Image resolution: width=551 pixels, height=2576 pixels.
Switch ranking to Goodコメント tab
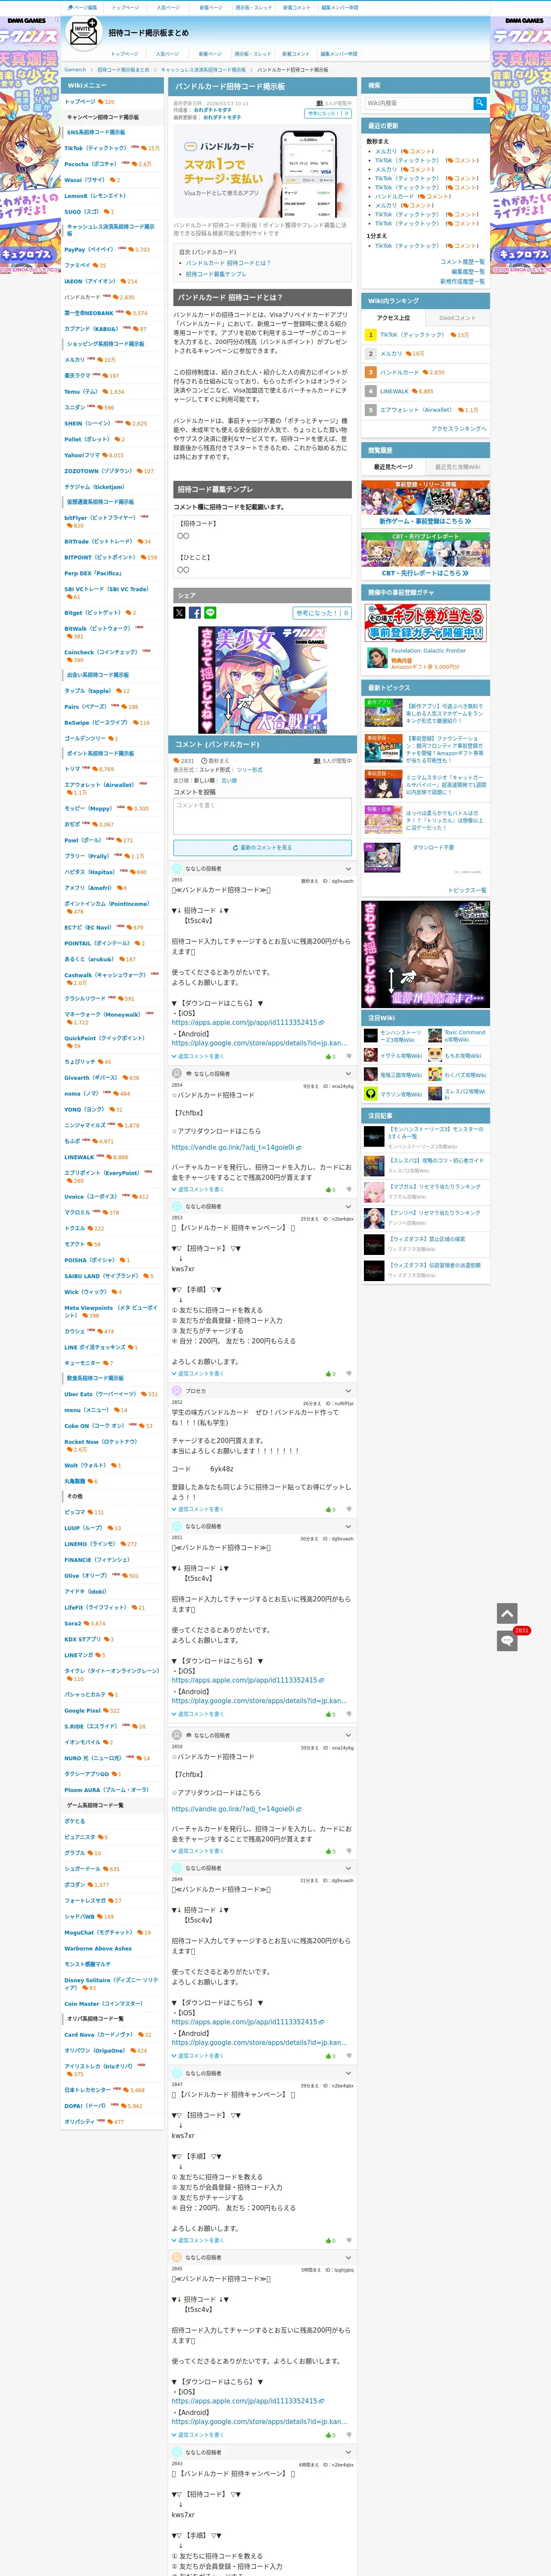point(457,318)
